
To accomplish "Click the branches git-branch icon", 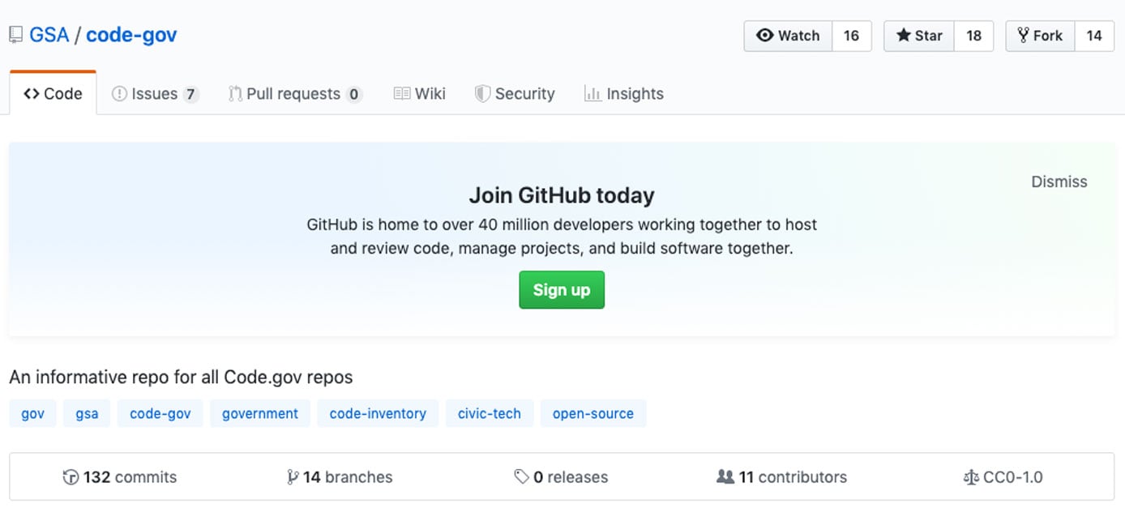I will 293,477.
